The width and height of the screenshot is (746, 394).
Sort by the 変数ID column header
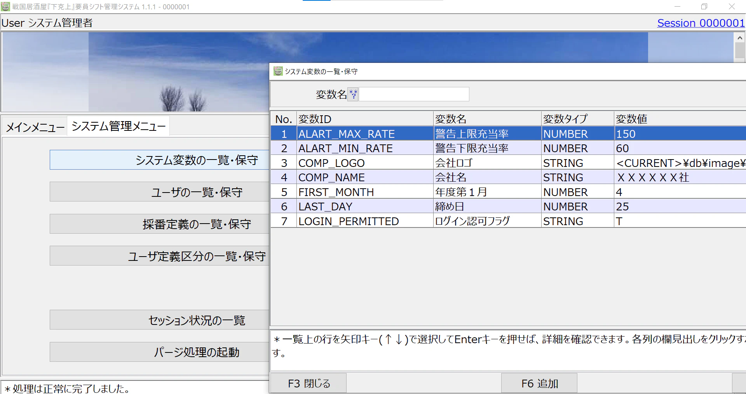[x=365, y=119]
